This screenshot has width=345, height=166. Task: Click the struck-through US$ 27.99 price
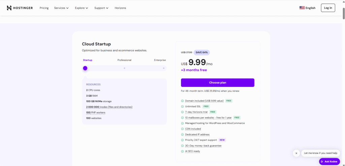(187, 53)
